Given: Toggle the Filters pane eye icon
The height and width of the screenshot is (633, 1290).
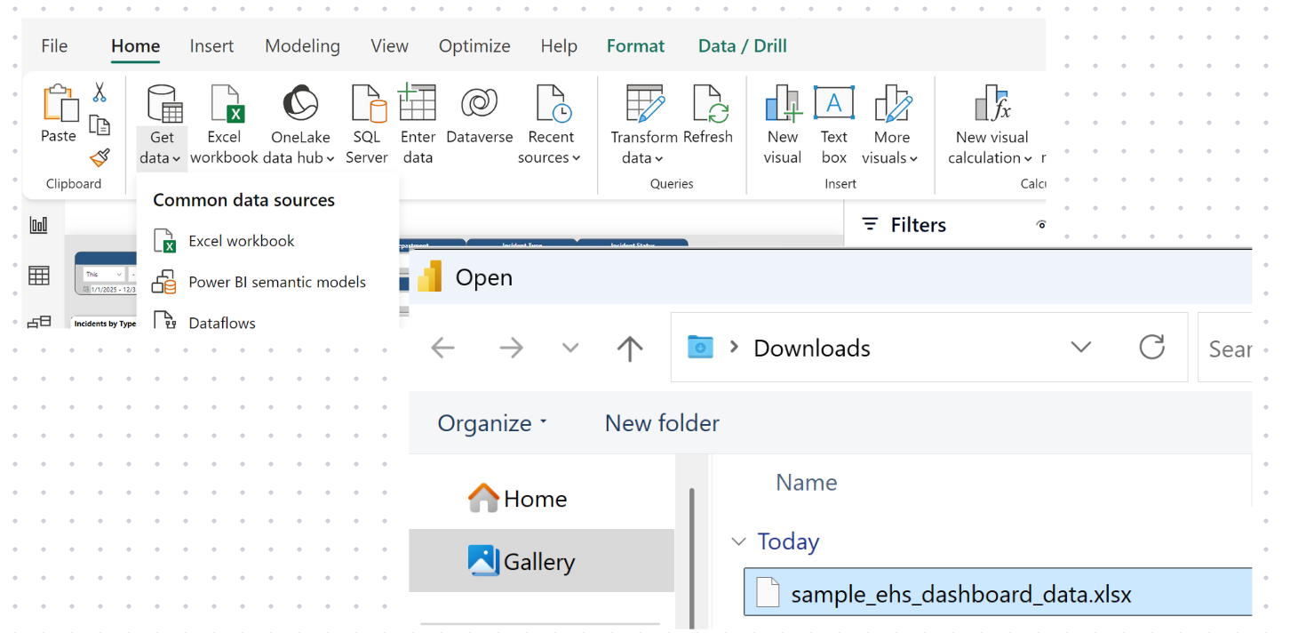Looking at the screenshot, I should (1040, 225).
